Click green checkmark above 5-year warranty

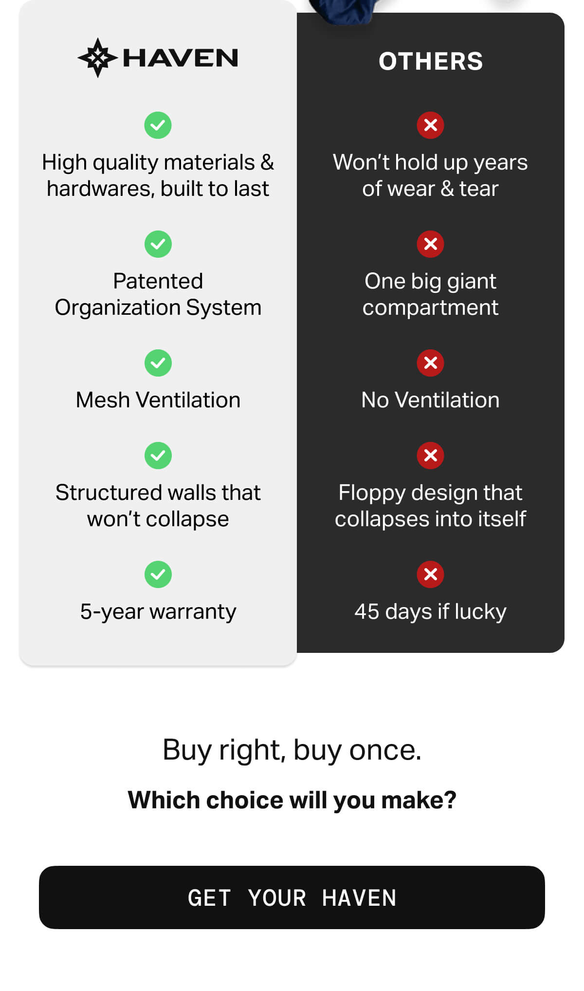pyautogui.click(x=158, y=574)
